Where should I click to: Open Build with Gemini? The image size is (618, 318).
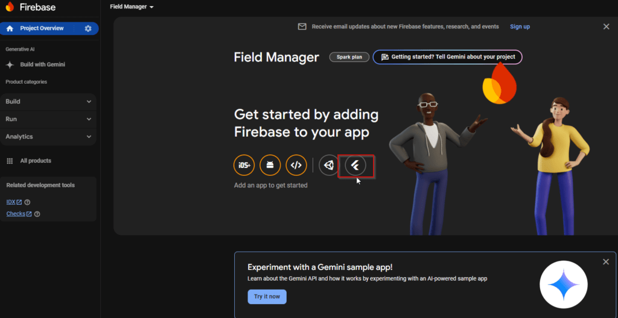click(43, 64)
